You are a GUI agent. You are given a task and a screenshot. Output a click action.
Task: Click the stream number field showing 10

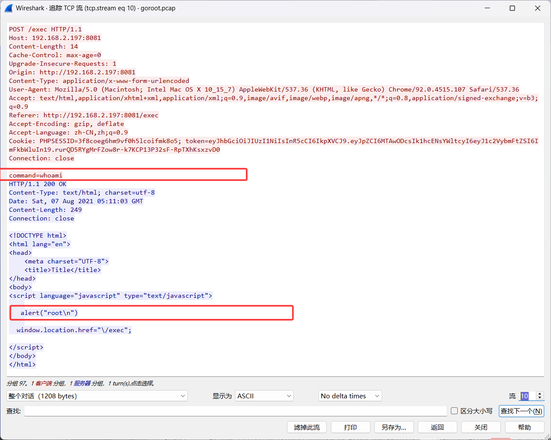point(528,396)
